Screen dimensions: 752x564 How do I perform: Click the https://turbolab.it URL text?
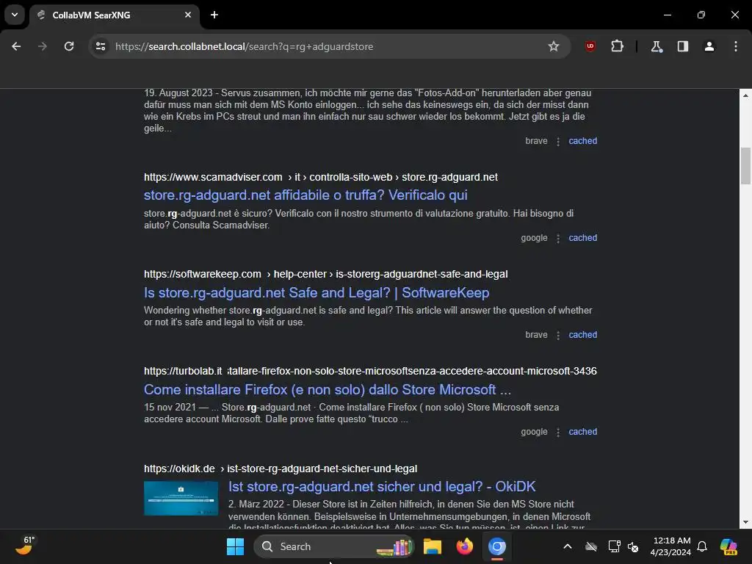(183, 371)
